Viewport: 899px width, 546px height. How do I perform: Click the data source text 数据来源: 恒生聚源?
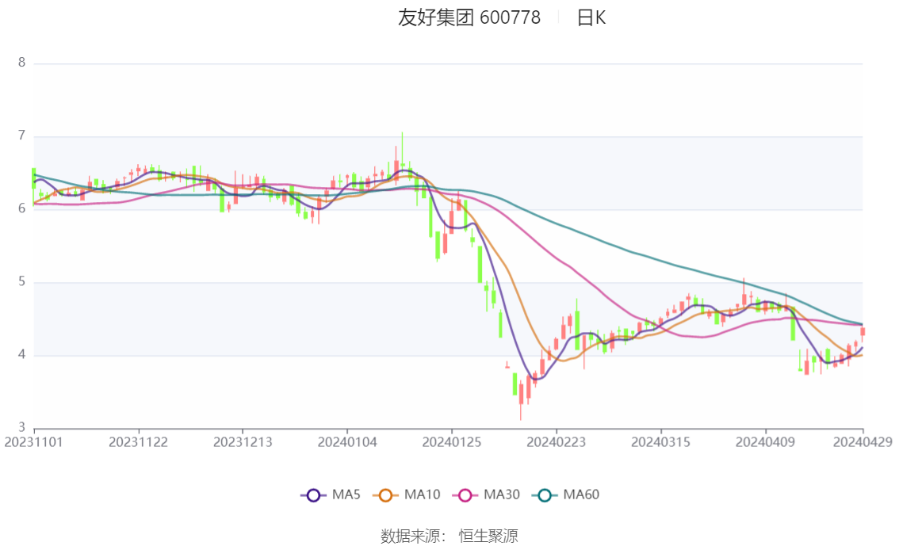click(x=449, y=536)
